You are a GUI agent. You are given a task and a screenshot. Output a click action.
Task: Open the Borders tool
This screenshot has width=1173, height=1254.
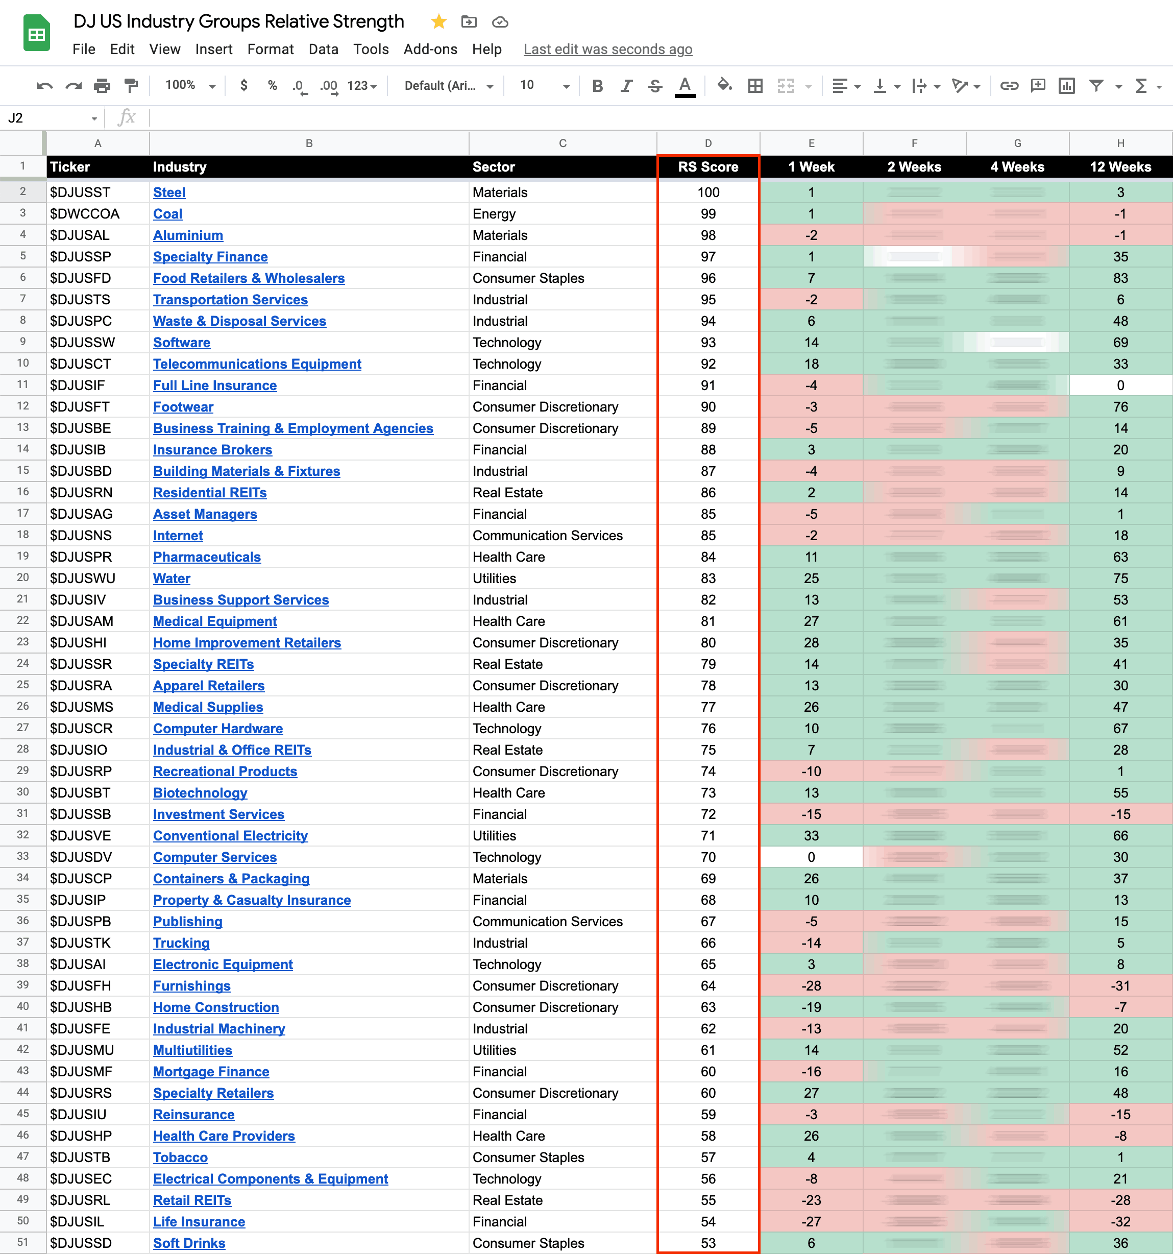(x=755, y=86)
